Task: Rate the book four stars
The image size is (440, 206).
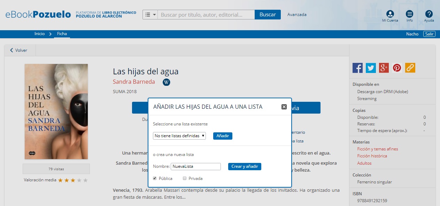Action: click(79, 180)
